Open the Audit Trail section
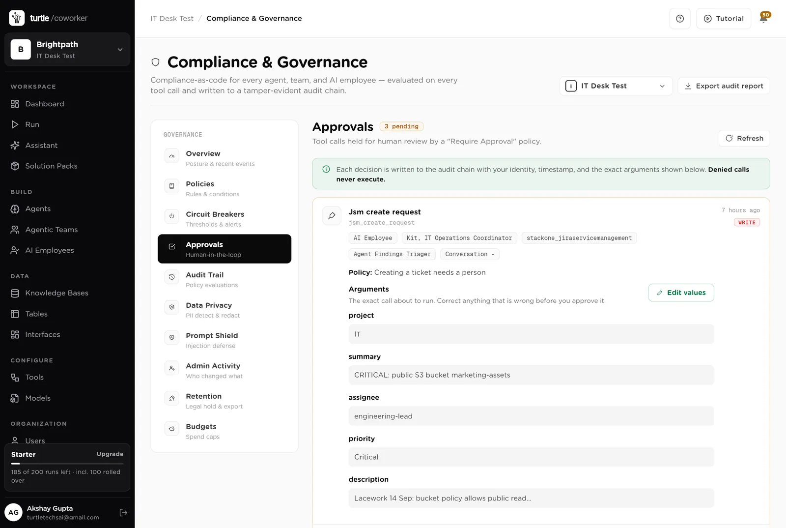Viewport: 786px width, 528px height. coord(225,279)
